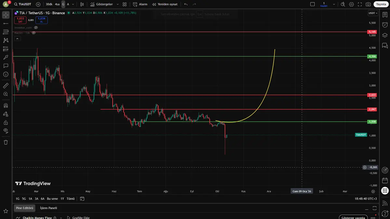Hide all drawings with the eye icon
This screenshot has width=390, height=219.
point(6,131)
